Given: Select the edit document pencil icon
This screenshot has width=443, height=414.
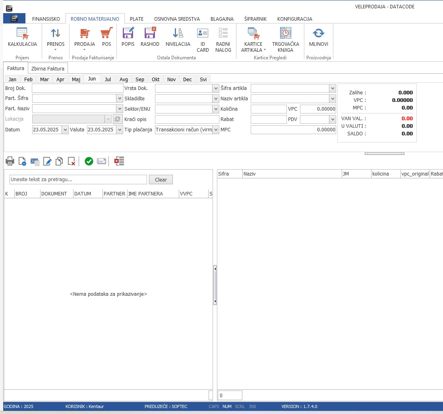Looking at the screenshot, I should click(47, 161).
